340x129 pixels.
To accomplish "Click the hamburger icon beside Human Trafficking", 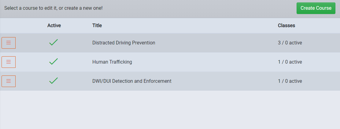I will coord(9,62).
